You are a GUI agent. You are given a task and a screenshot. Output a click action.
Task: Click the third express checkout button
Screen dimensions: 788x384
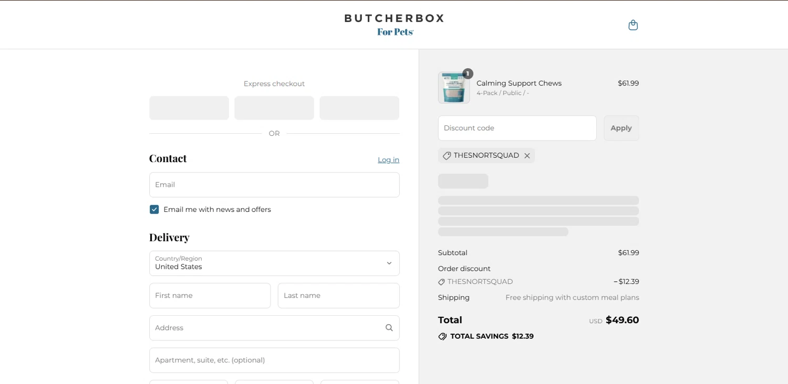359,108
